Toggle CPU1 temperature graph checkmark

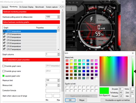[4, 31]
